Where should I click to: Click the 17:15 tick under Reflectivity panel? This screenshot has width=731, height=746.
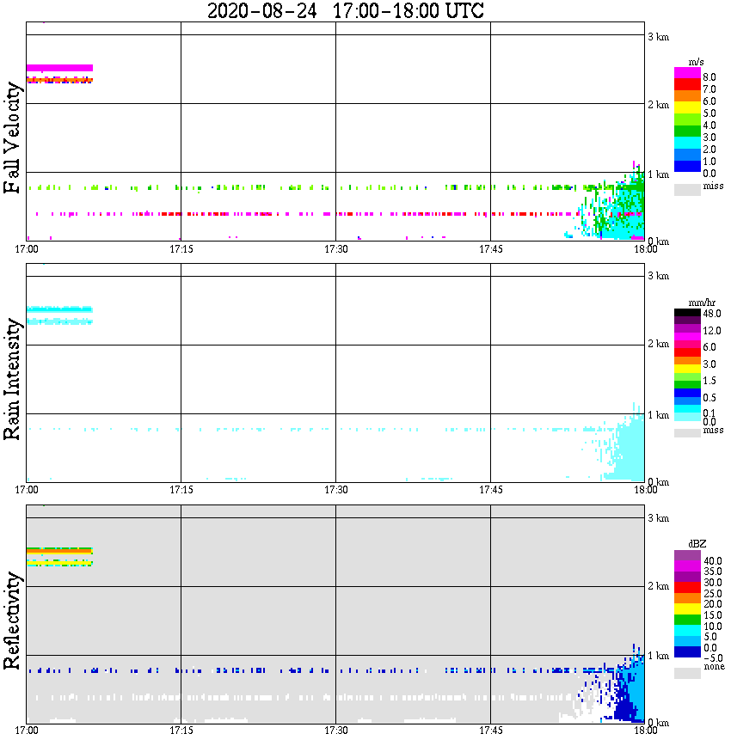pos(181,731)
